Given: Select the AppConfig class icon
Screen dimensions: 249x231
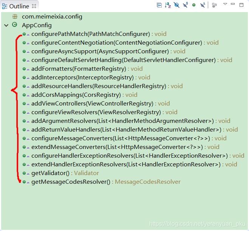Looking at the screenshot, I should [x=15, y=25].
